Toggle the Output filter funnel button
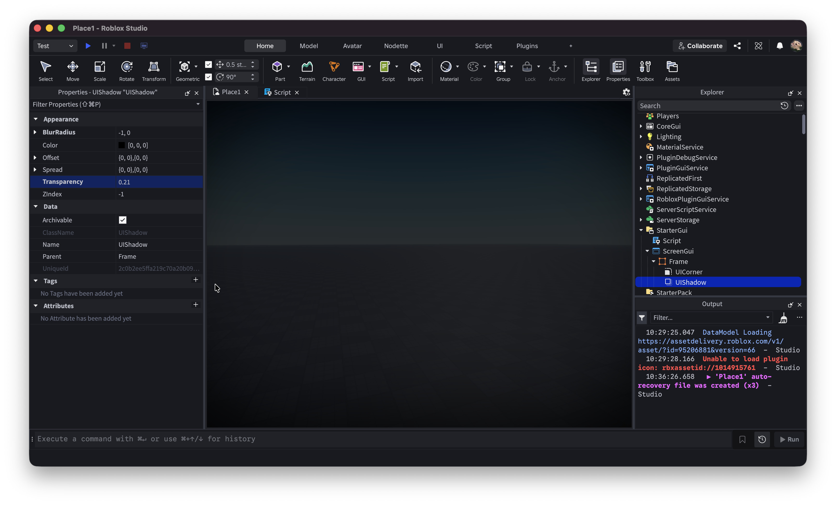 coord(641,318)
